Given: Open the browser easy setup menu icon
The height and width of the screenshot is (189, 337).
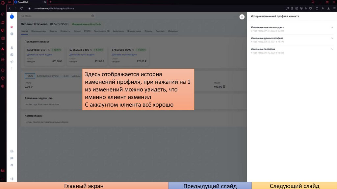Looking at the screenshot, I should tap(334, 8).
